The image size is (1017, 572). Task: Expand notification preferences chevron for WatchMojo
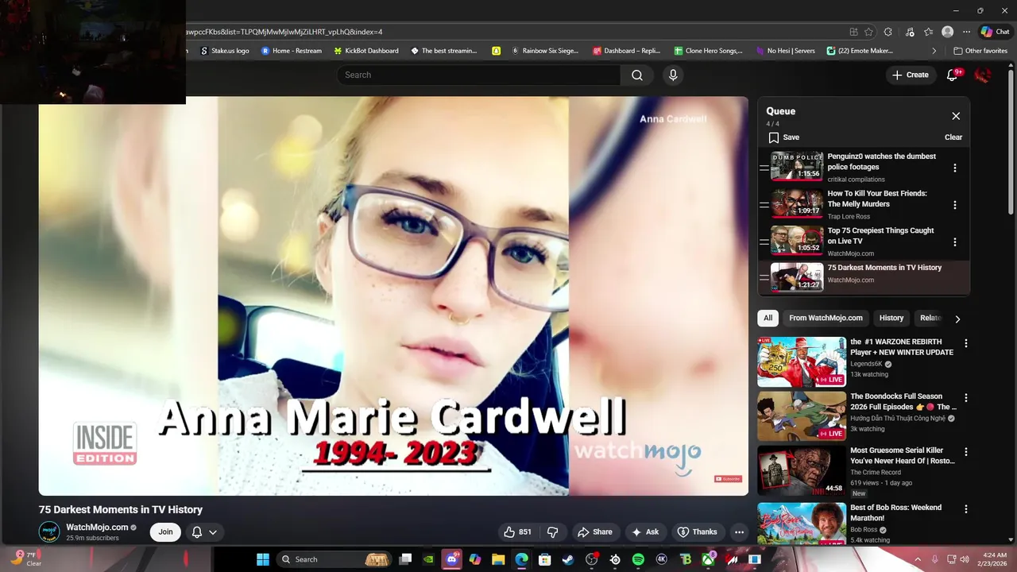click(213, 532)
